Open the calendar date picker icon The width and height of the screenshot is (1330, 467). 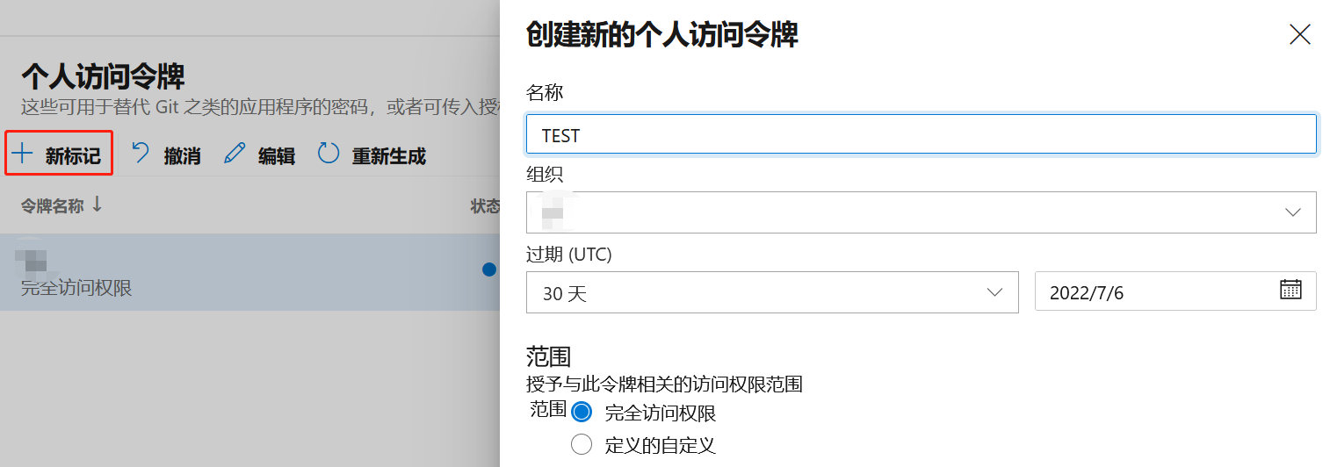point(1290,291)
